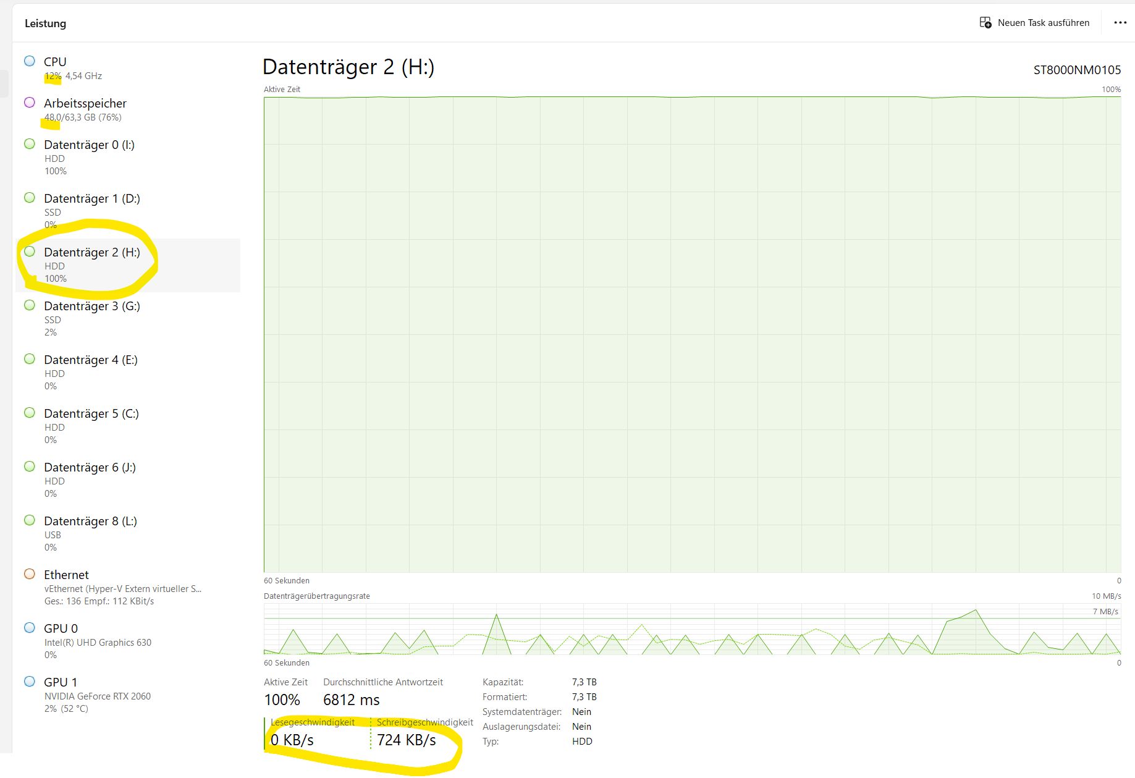This screenshot has width=1135, height=778.
Task: Click the Leistung page heading
Action: pos(45,23)
